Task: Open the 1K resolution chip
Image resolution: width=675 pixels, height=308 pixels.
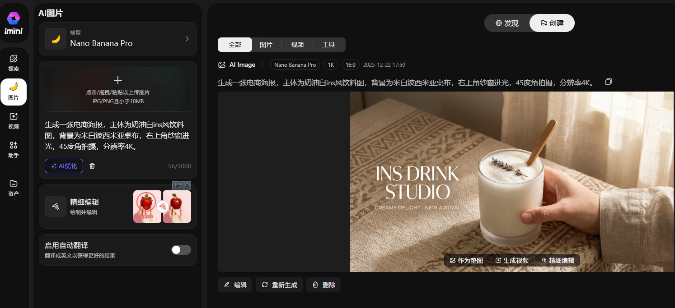Action: pyautogui.click(x=330, y=64)
